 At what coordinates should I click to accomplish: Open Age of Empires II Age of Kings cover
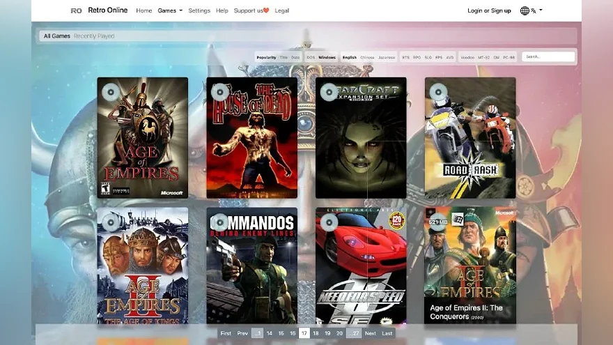coord(143,266)
